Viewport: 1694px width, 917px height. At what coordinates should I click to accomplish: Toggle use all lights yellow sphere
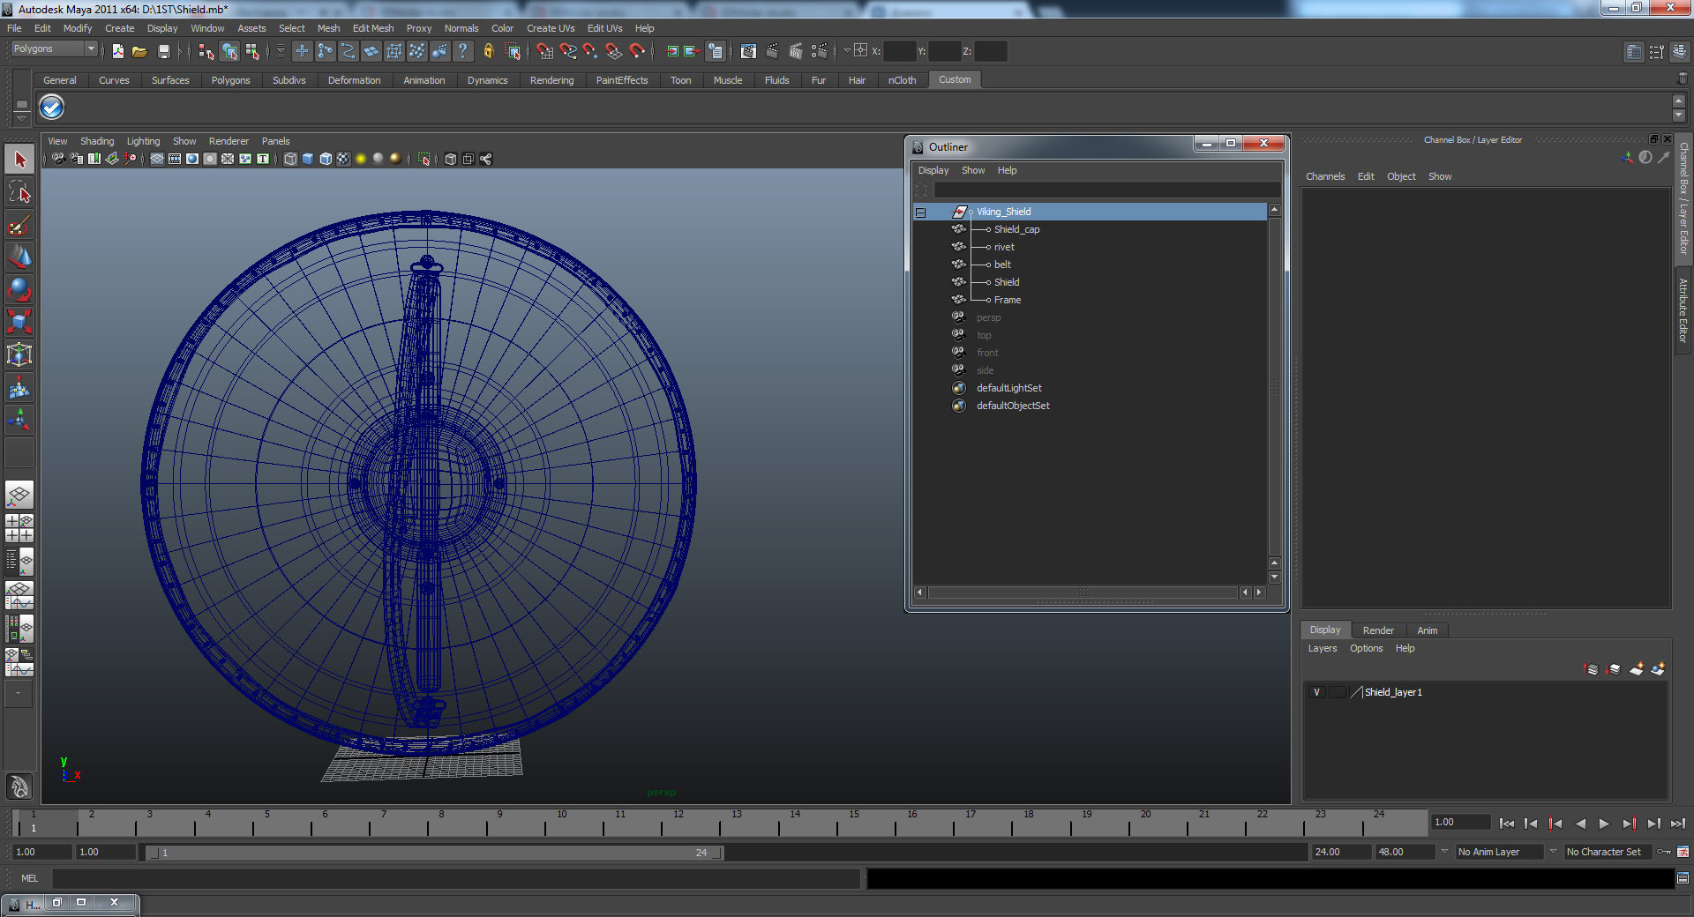click(361, 159)
